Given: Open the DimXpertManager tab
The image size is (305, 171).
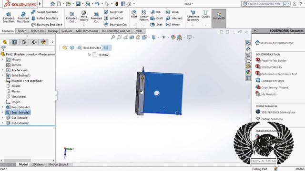Looking at the screenshot, I should click(x=34, y=42).
